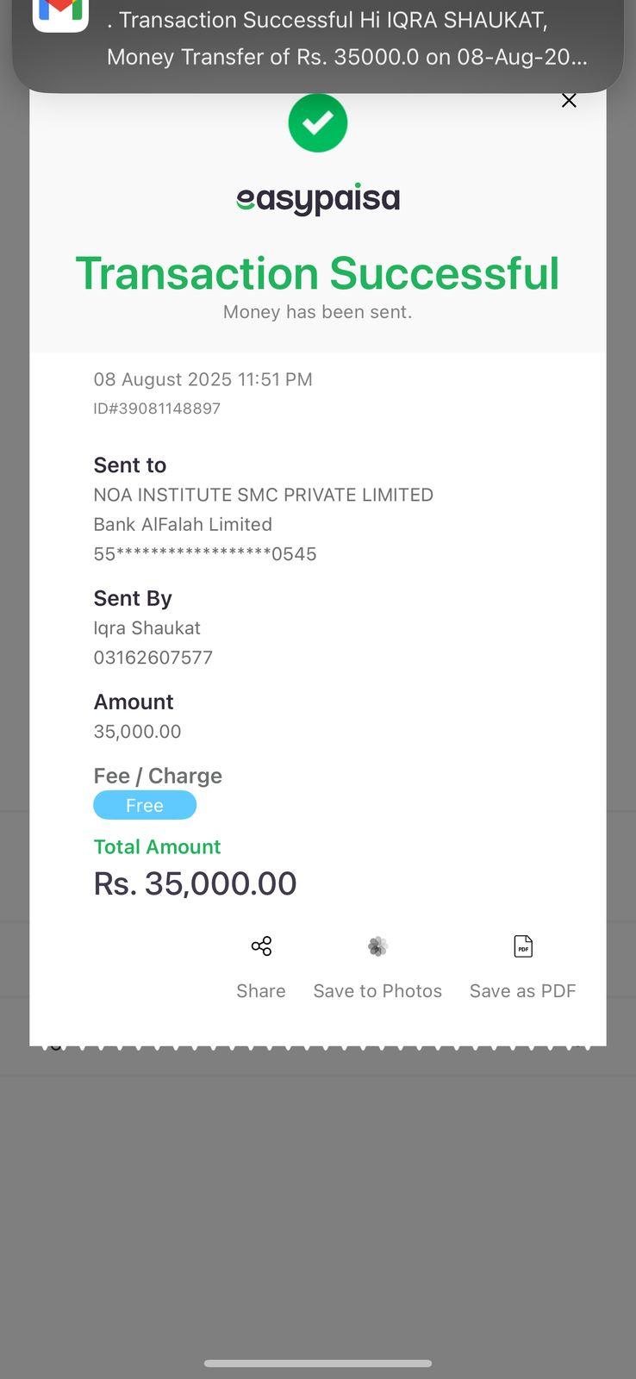This screenshot has width=636, height=1379.
Task: Tap the Transaction Successful heading
Action: (318, 273)
